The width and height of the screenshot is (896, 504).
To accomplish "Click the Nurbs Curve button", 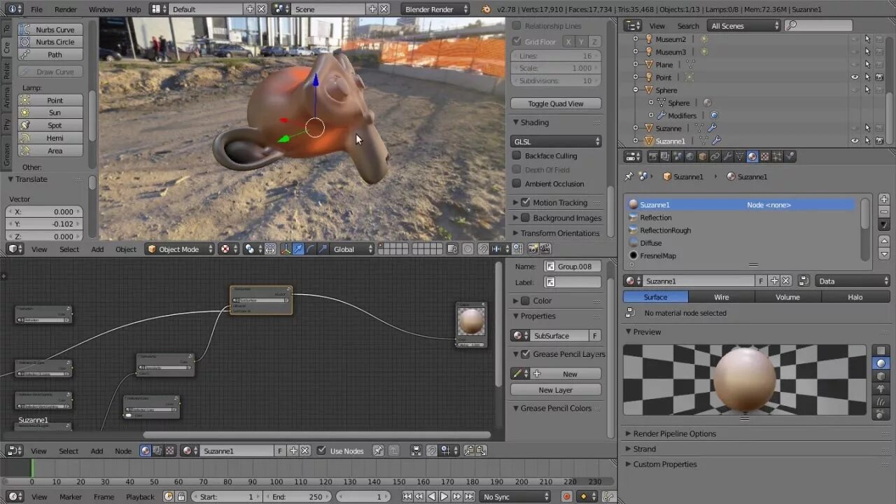I will (50, 29).
